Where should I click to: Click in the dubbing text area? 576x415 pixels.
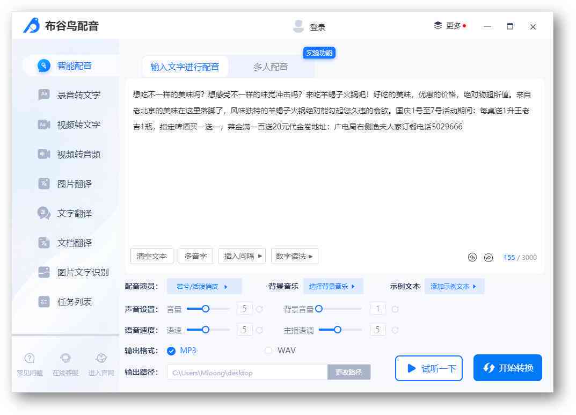click(x=334, y=163)
